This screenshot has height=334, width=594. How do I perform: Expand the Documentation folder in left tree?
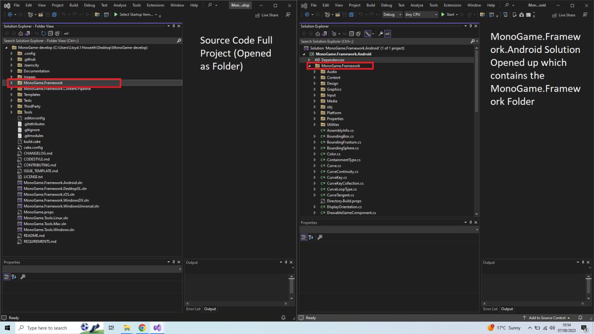click(x=11, y=71)
